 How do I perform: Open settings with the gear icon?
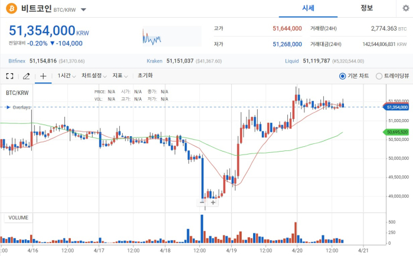coord(405,9)
